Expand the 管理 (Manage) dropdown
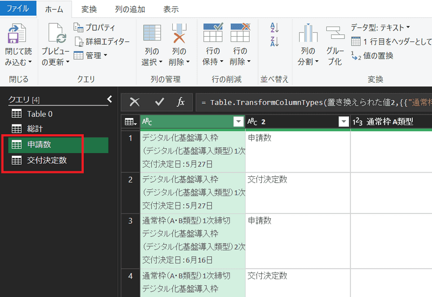The width and height of the screenshot is (432, 297). 91,55
